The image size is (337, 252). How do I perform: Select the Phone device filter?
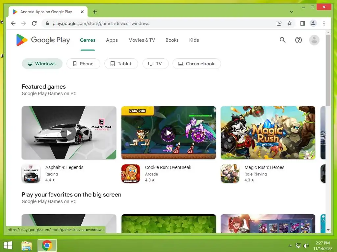coord(83,64)
